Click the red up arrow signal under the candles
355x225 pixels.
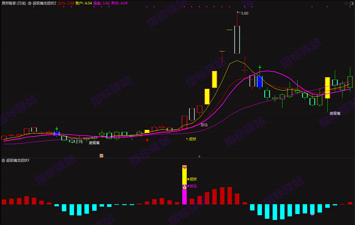coord(147,140)
